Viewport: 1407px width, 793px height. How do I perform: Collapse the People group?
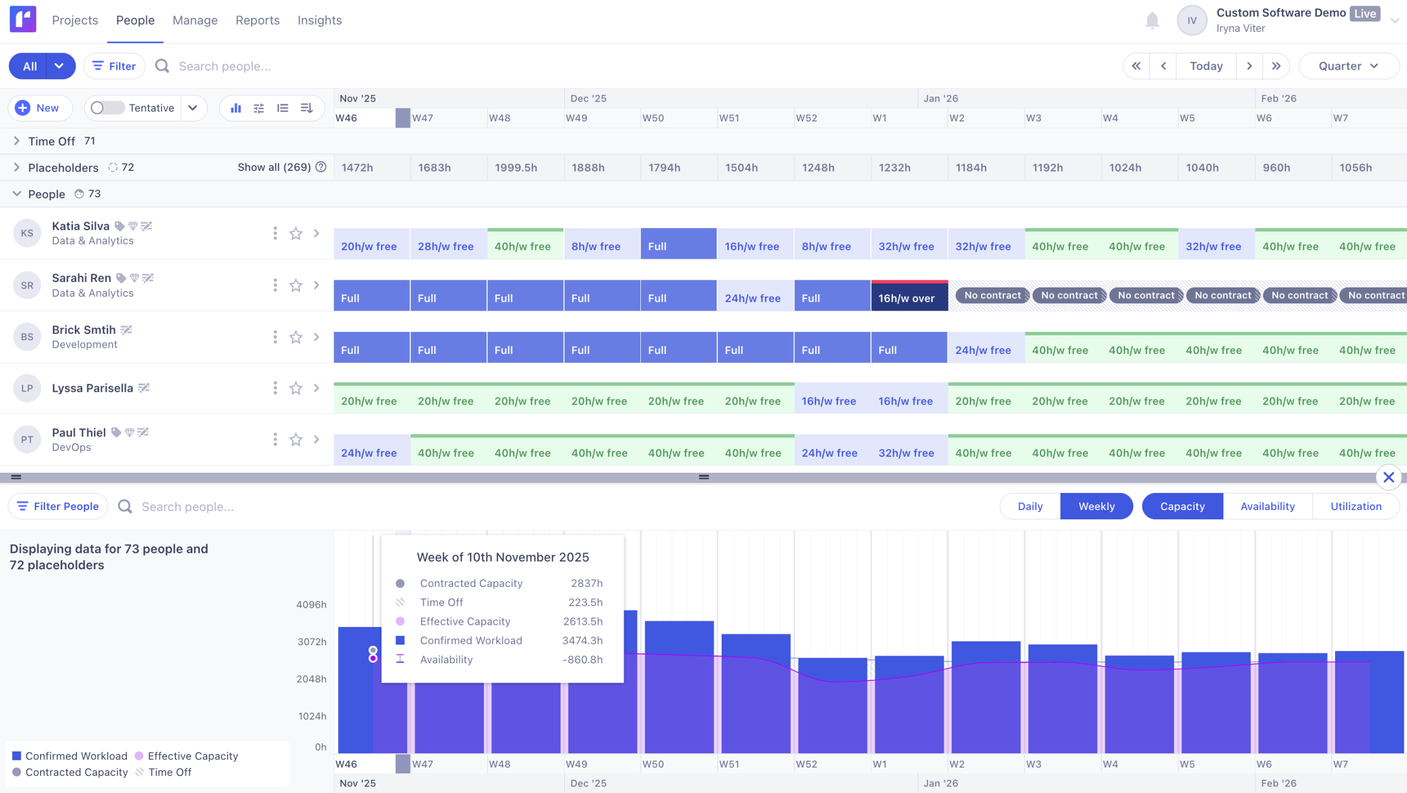click(x=16, y=194)
